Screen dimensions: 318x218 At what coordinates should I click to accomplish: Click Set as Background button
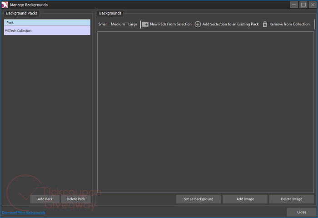(x=199, y=199)
